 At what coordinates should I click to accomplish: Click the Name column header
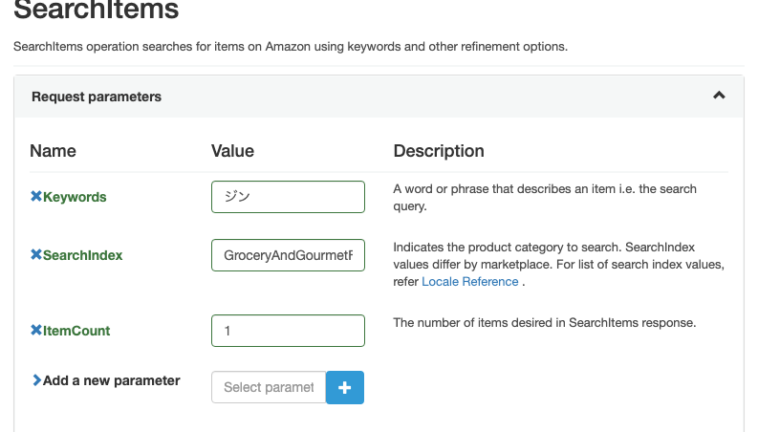[x=53, y=151]
